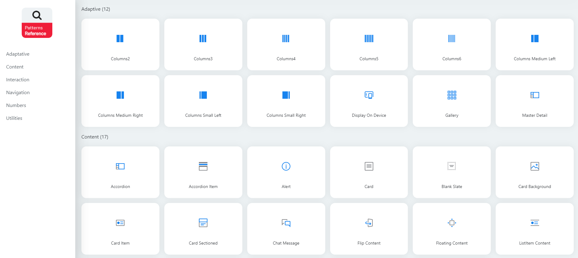Open the Content sidebar section

pos(15,67)
